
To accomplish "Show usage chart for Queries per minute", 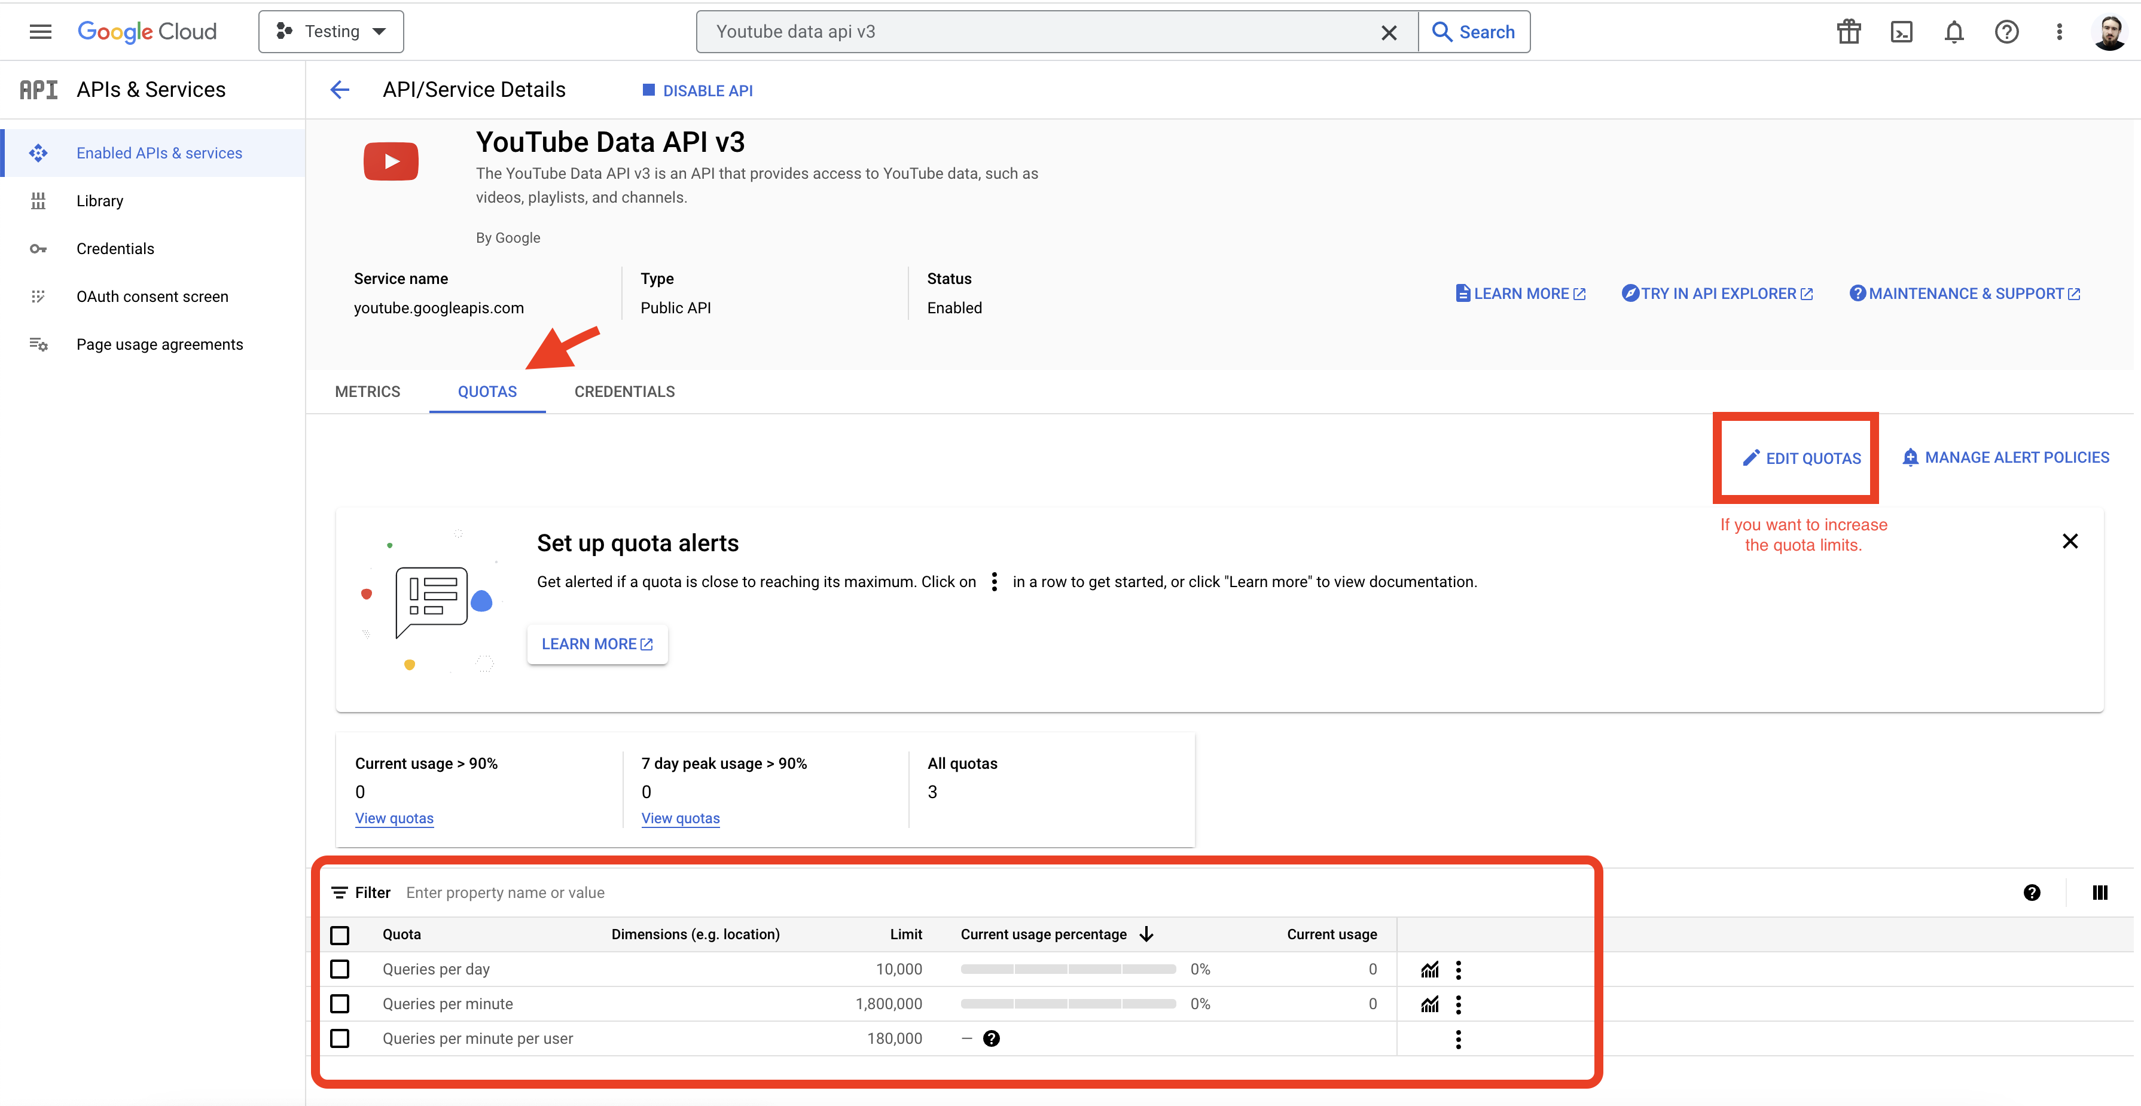I will (1429, 1004).
